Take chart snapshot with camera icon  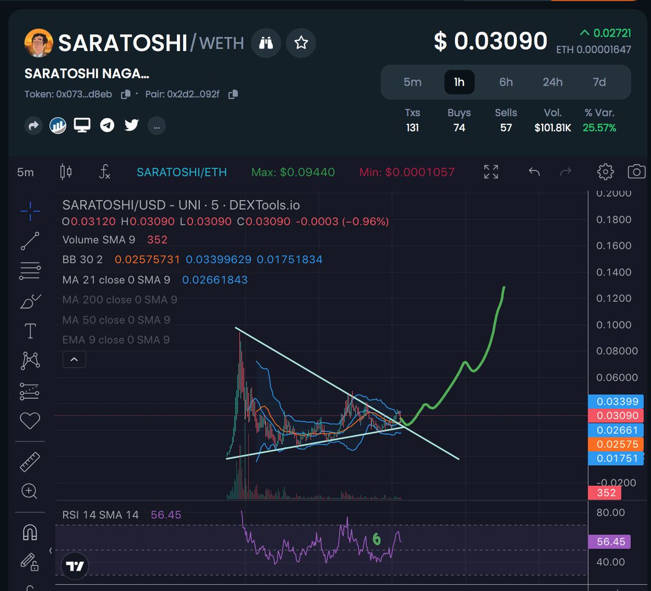[x=637, y=172]
